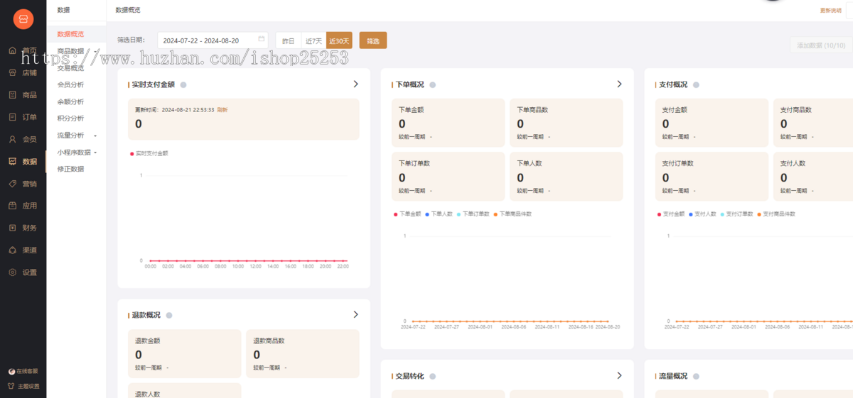Click the date range input field
The height and width of the screenshot is (398, 853).
213,40
